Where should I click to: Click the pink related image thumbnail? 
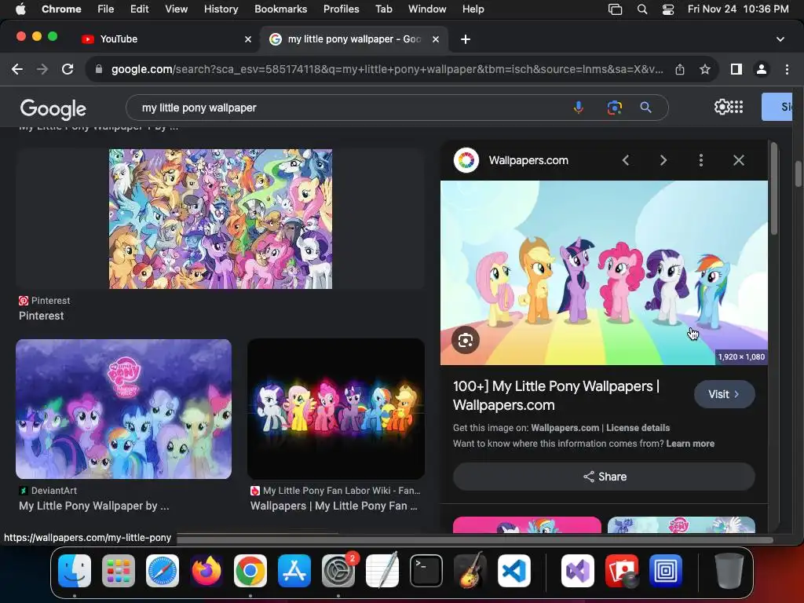pos(527,524)
